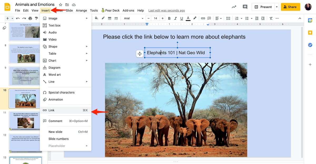Choose Text box in Insert menu
The image size is (316, 164).
click(x=65, y=26)
